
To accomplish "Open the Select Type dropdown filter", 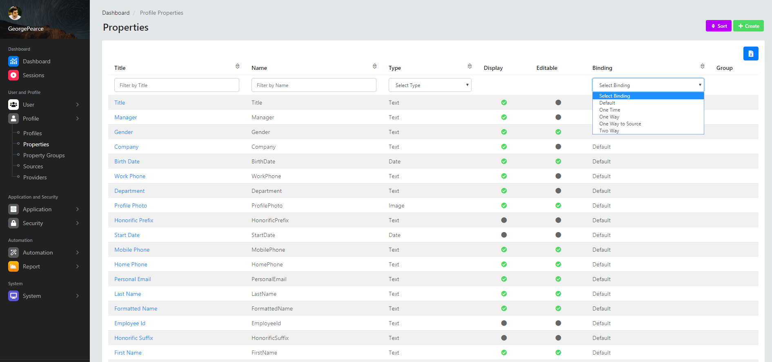I will click(429, 85).
